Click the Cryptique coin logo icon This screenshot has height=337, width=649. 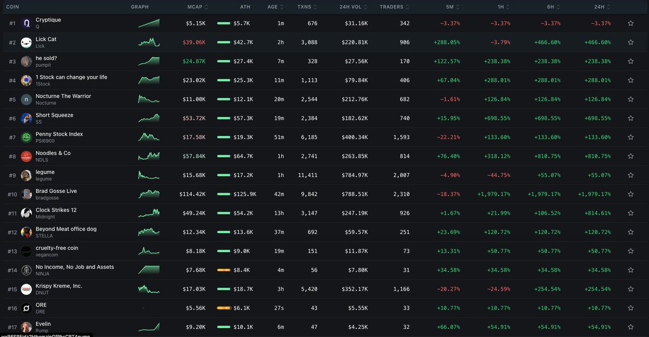26,23
